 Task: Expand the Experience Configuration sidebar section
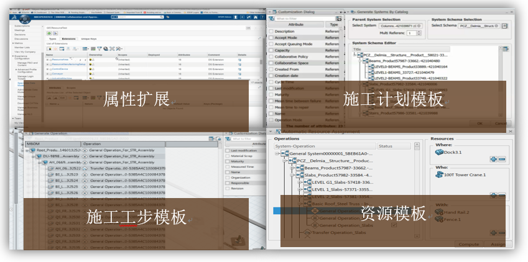(x=12, y=56)
